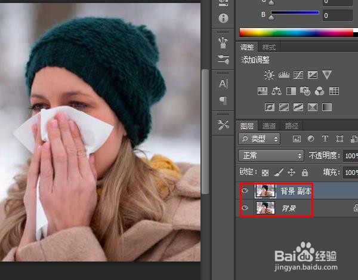Filter layers by adjustment layers
Image resolution: width=358 pixels, height=280 pixels.
(x=311, y=139)
